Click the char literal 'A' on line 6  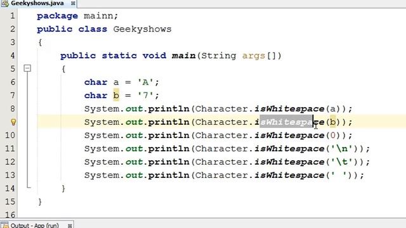[145, 82]
